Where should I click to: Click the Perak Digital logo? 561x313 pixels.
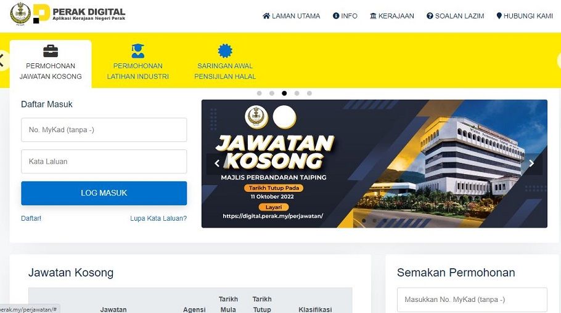pyautogui.click(x=68, y=14)
